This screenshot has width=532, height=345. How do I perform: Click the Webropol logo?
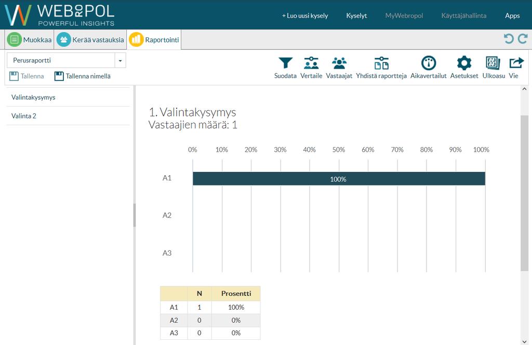pyautogui.click(x=59, y=15)
